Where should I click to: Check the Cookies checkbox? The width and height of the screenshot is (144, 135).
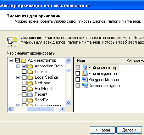(24, 72)
